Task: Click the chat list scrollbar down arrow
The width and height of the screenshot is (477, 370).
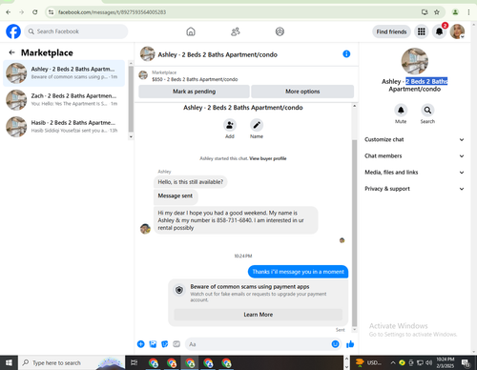Action: pos(131,136)
